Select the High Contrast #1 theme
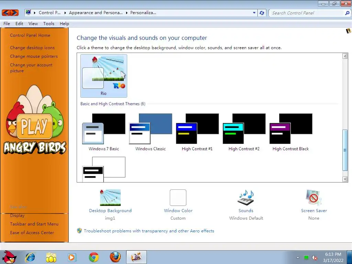Image resolution: width=352 pixels, height=264 pixels. [197, 132]
